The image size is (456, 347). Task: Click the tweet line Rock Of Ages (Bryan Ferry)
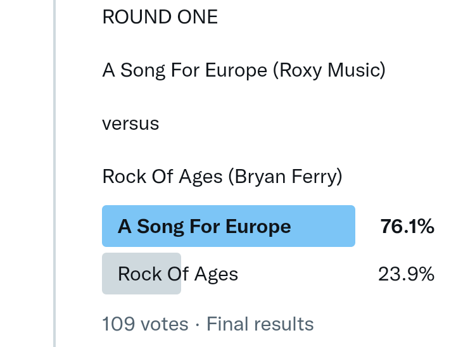point(222,176)
